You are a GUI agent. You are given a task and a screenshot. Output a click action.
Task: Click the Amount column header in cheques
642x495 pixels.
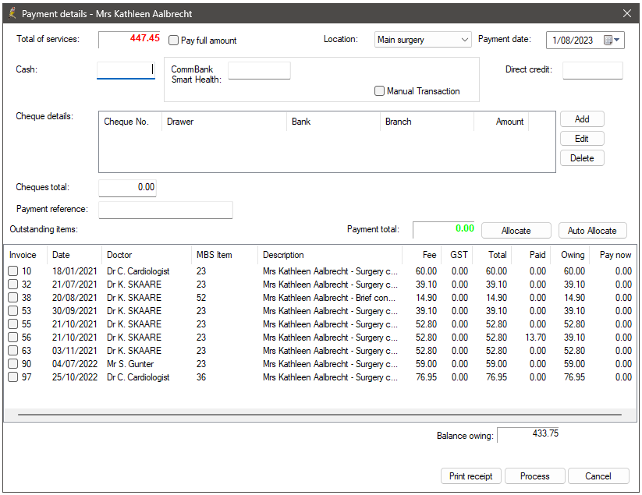[x=501, y=122]
